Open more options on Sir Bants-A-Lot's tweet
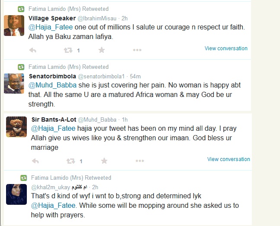The image size is (280, 226). (x=139, y=161)
